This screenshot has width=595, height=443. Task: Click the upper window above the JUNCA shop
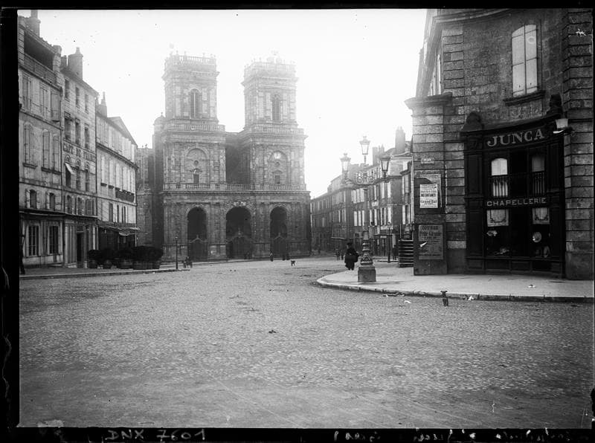pos(524,60)
